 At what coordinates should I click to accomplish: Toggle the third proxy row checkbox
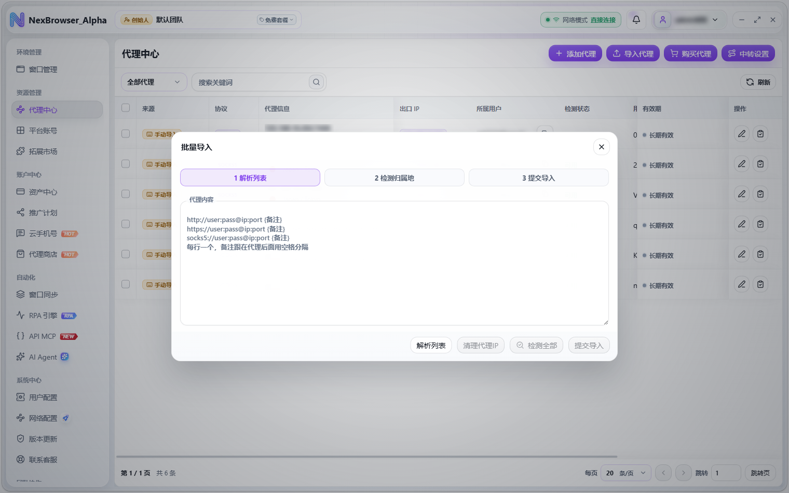pyautogui.click(x=126, y=194)
